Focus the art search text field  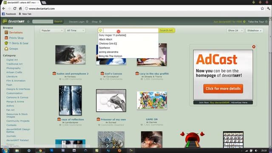131,30
